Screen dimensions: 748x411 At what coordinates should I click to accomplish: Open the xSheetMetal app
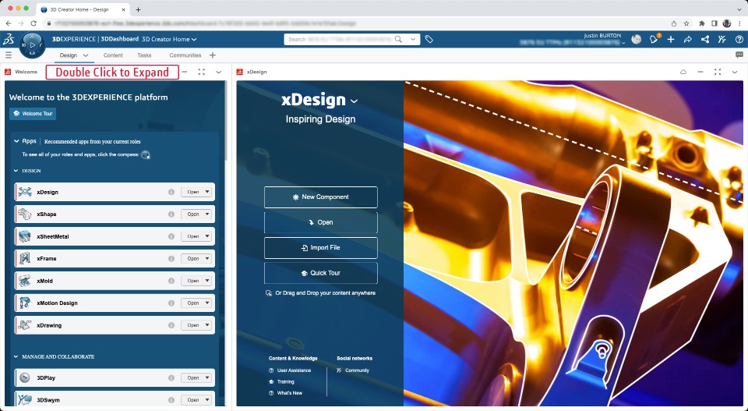(192, 236)
